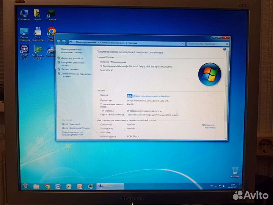Open the volume speaker tray icon
This screenshot has height=205, width=273.
click(x=224, y=186)
